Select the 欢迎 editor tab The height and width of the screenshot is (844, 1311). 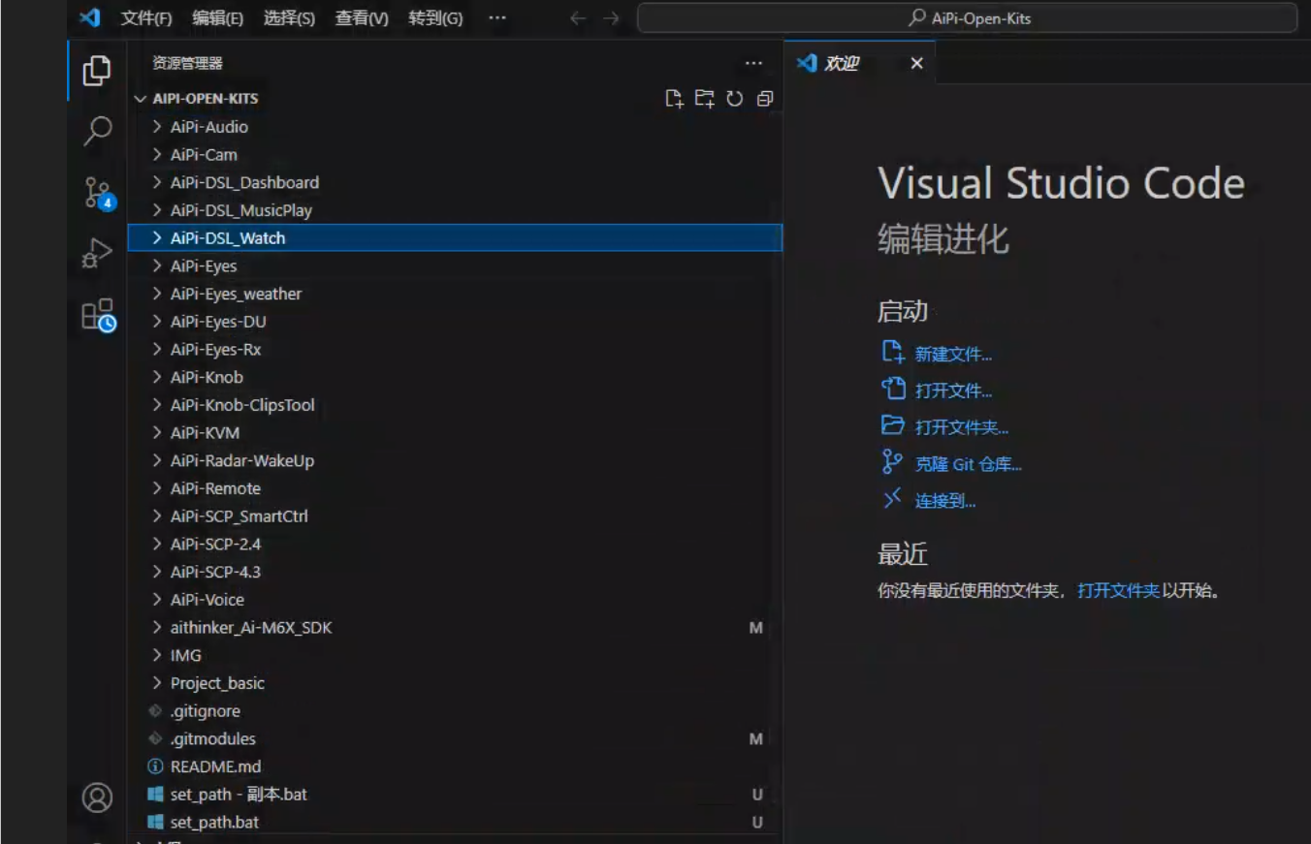click(x=860, y=63)
